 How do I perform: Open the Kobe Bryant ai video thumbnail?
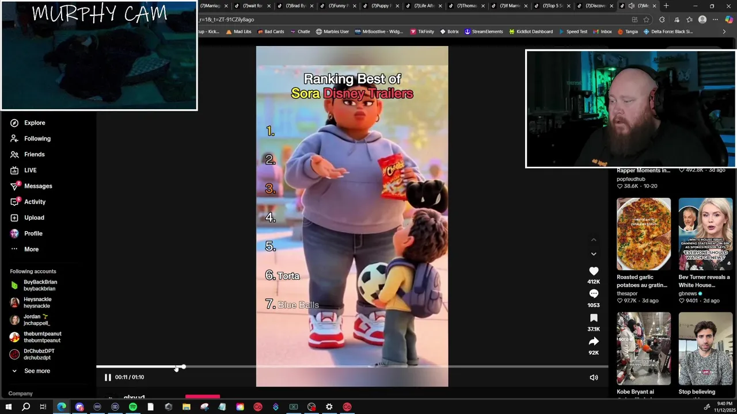pyautogui.click(x=644, y=348)
